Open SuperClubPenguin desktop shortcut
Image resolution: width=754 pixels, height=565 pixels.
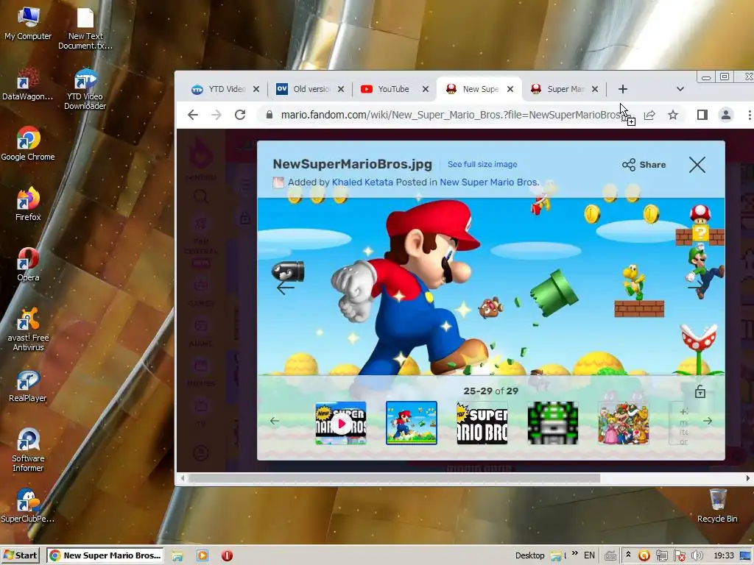tap(27, 506)
